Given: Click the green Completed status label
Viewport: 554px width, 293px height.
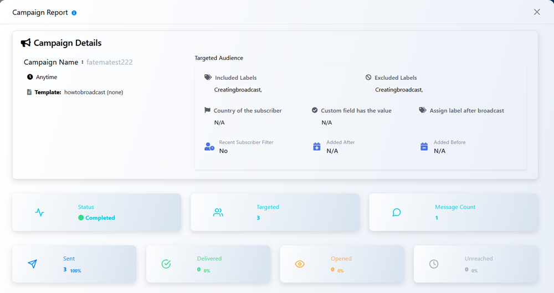Looking at the screenshot, I should click(100, 218).
